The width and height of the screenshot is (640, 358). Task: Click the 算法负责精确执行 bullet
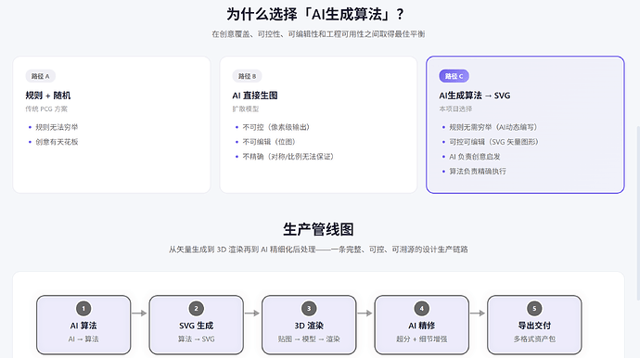[478, 172]
